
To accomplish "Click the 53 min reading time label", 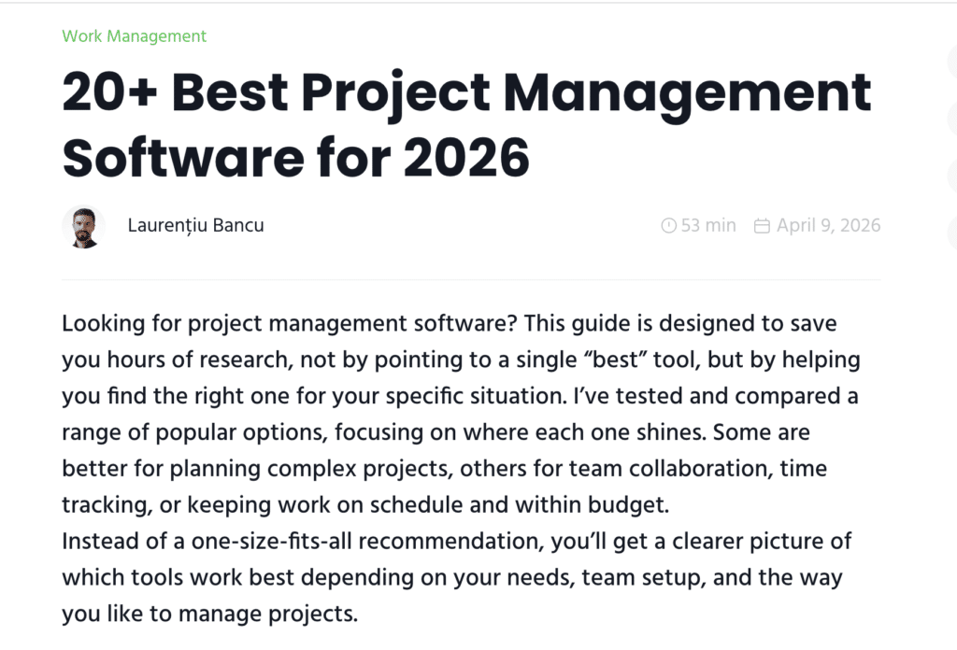I will 708,226.
